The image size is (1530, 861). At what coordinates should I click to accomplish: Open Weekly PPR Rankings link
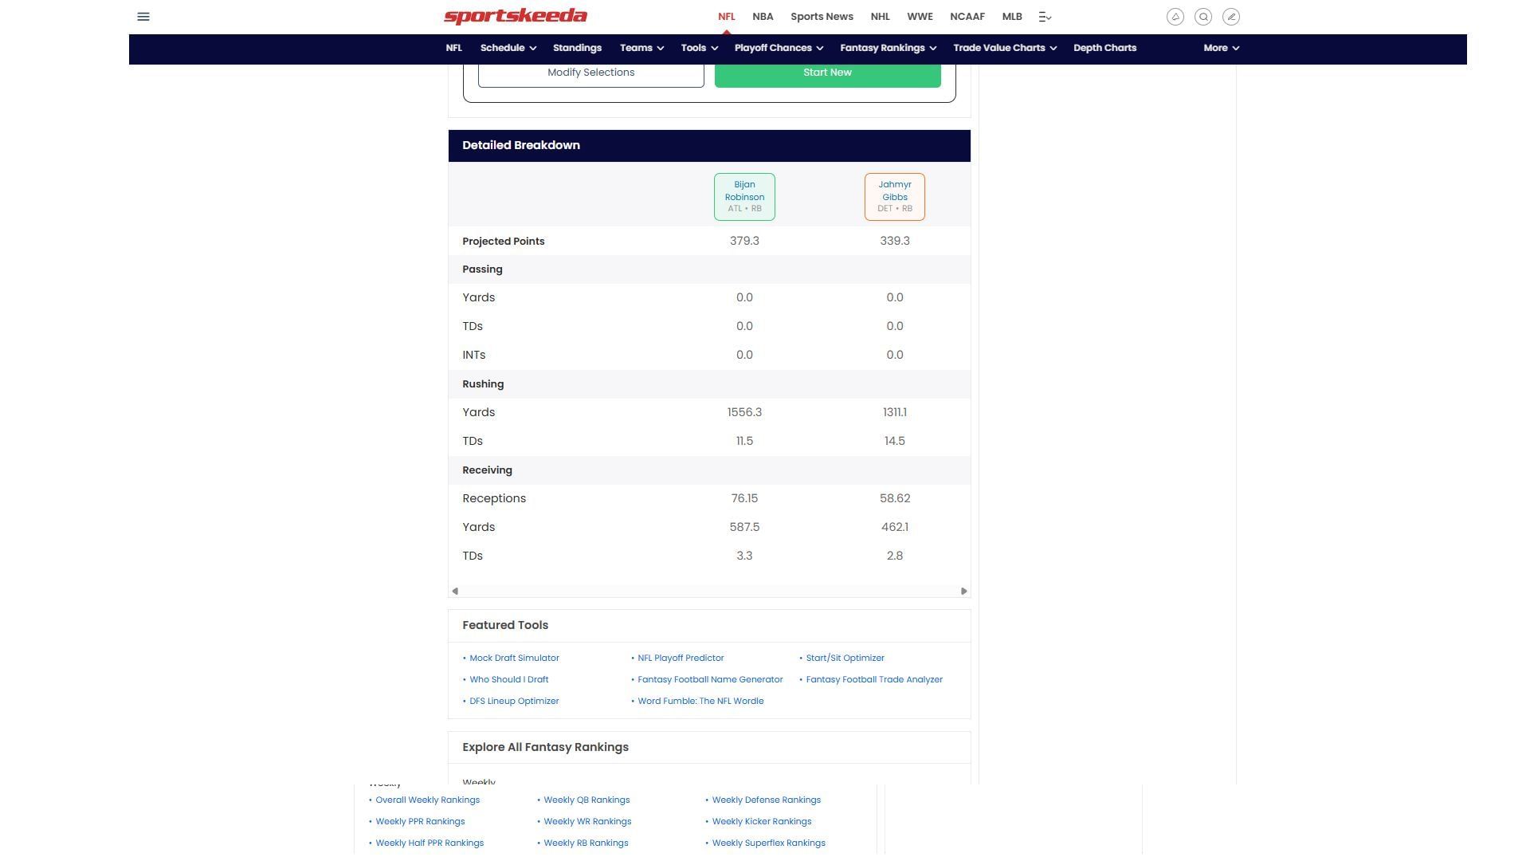(x=420, y=822)
